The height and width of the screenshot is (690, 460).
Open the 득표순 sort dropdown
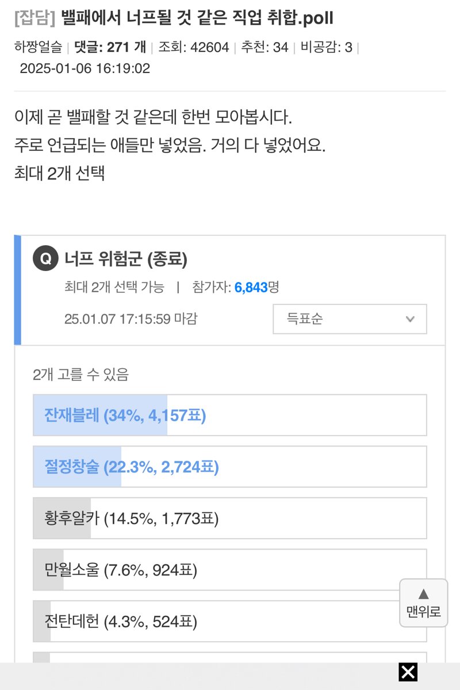pyautogui.click(x=350, y=319)
